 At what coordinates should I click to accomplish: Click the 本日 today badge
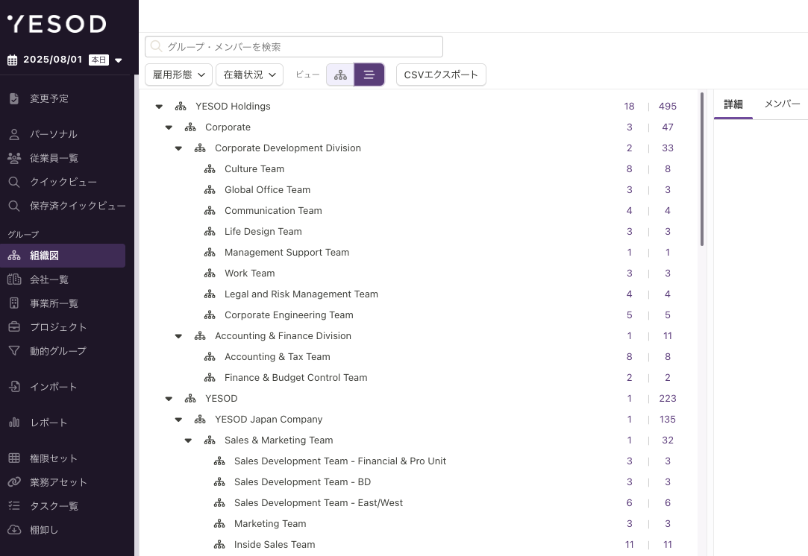99,60
